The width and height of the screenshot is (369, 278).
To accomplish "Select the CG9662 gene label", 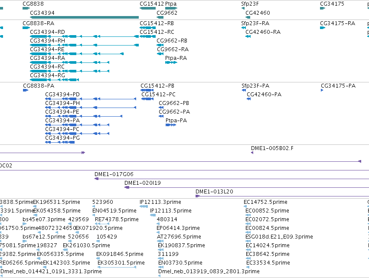I will 167,13.
